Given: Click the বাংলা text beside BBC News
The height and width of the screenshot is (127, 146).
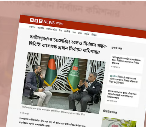Looking at the screenshot, I should tap(60, 23).
